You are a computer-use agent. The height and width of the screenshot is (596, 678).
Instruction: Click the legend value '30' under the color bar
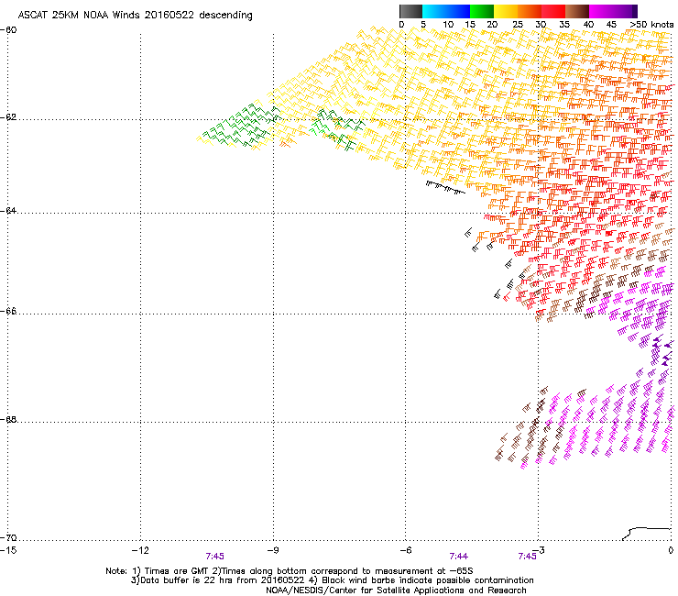point(541,25)
